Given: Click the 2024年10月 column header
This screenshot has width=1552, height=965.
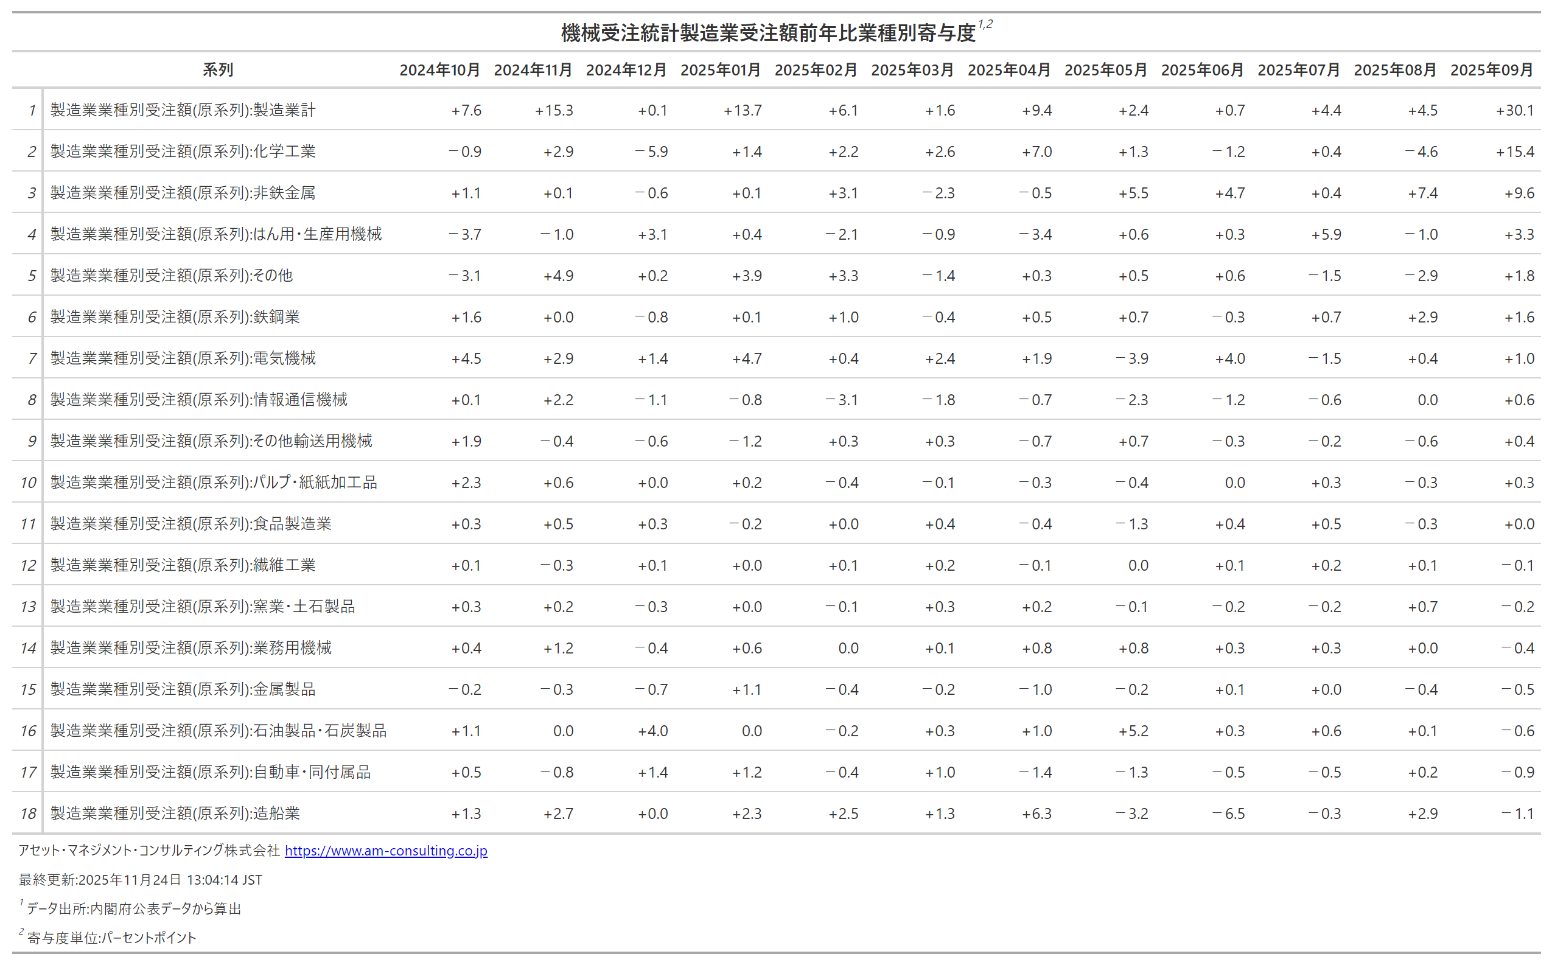Looking at the screenshot, I should coord(439,69).
